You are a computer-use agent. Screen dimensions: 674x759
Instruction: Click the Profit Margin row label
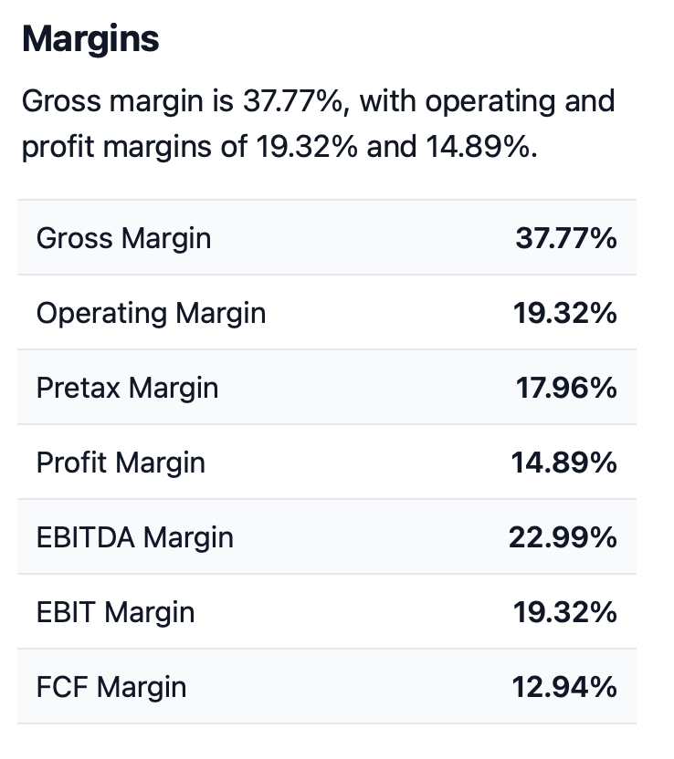[121, 463]
